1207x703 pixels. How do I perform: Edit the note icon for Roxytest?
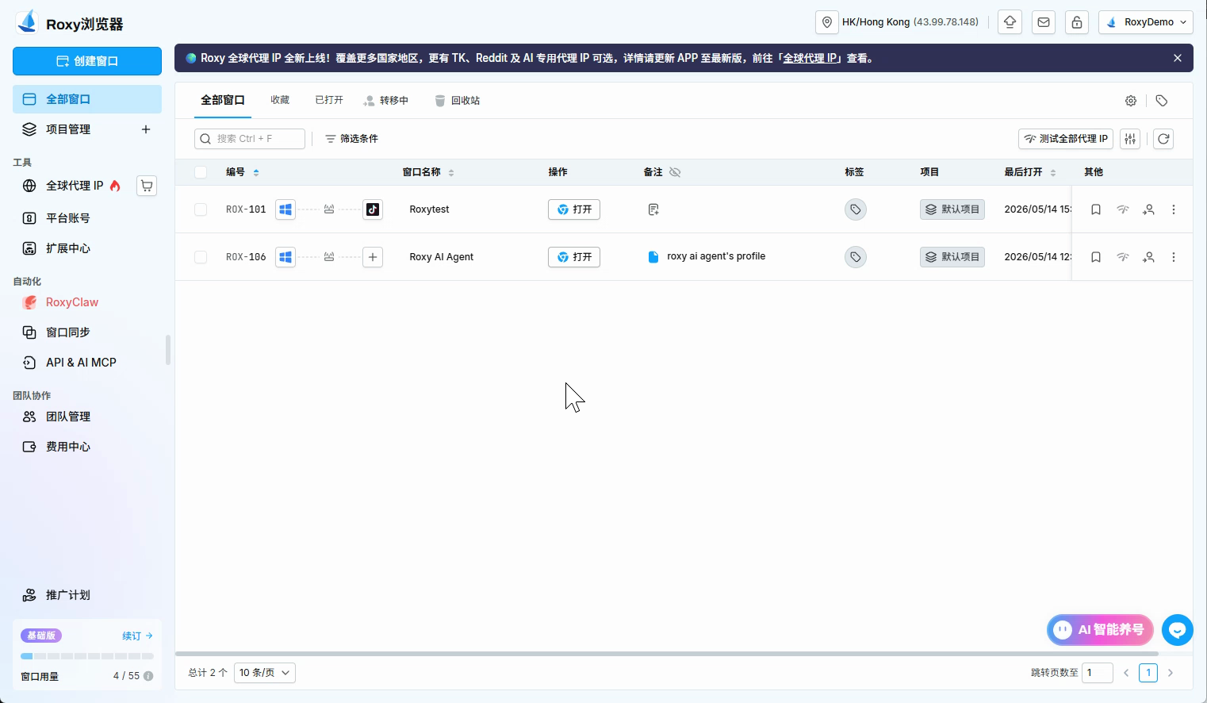pyautogui.click(x=653, y=209)
